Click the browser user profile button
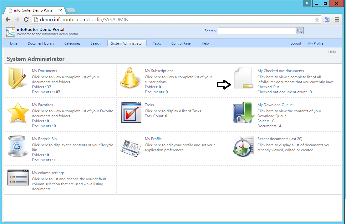The image size is (346, 224). coord(307,3)
